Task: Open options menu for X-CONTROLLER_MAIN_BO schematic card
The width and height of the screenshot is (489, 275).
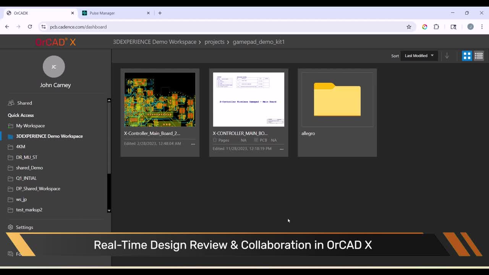Action: tap(282, 149)
